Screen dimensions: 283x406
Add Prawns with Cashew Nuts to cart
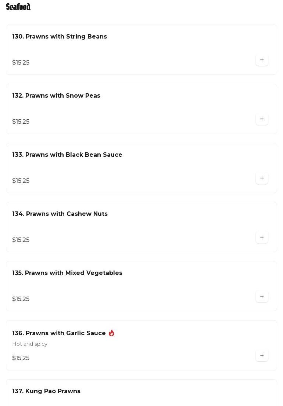click(x=262, y=238)
